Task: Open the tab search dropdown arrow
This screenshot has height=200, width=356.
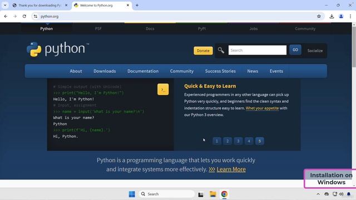Action: (5, 5)
